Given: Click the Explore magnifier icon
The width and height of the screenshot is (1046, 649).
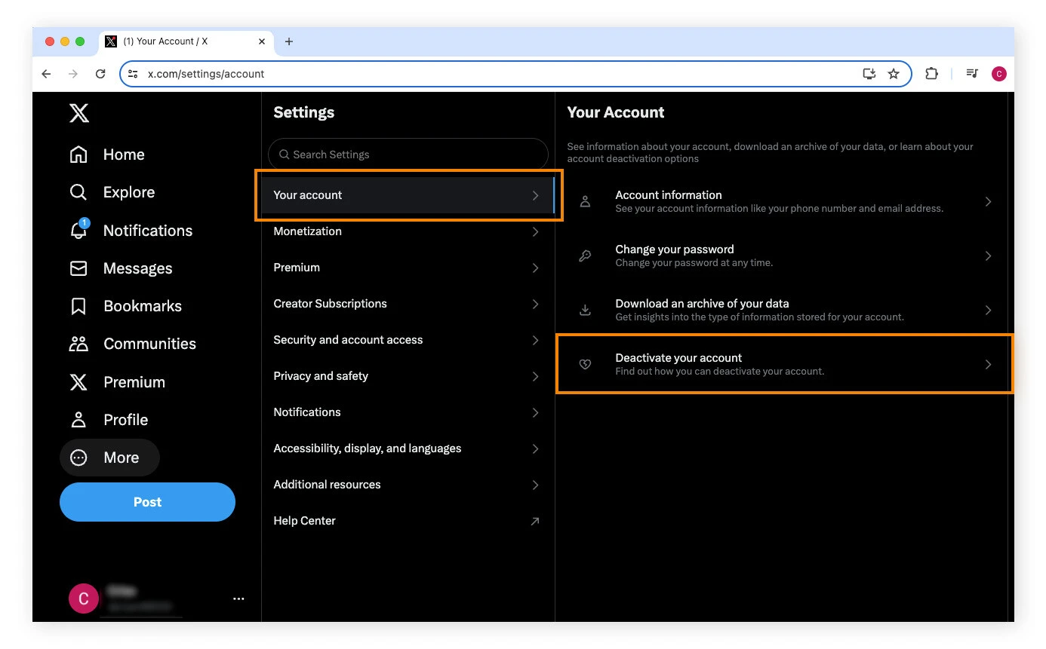Looking at the screenshot, I should [78, 192].
